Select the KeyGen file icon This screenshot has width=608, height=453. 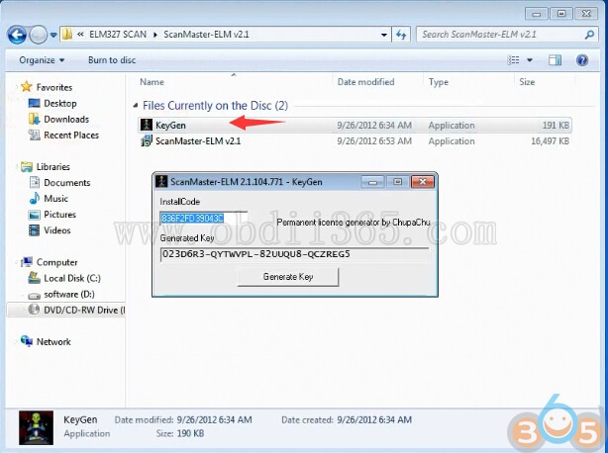click(147, 125)
